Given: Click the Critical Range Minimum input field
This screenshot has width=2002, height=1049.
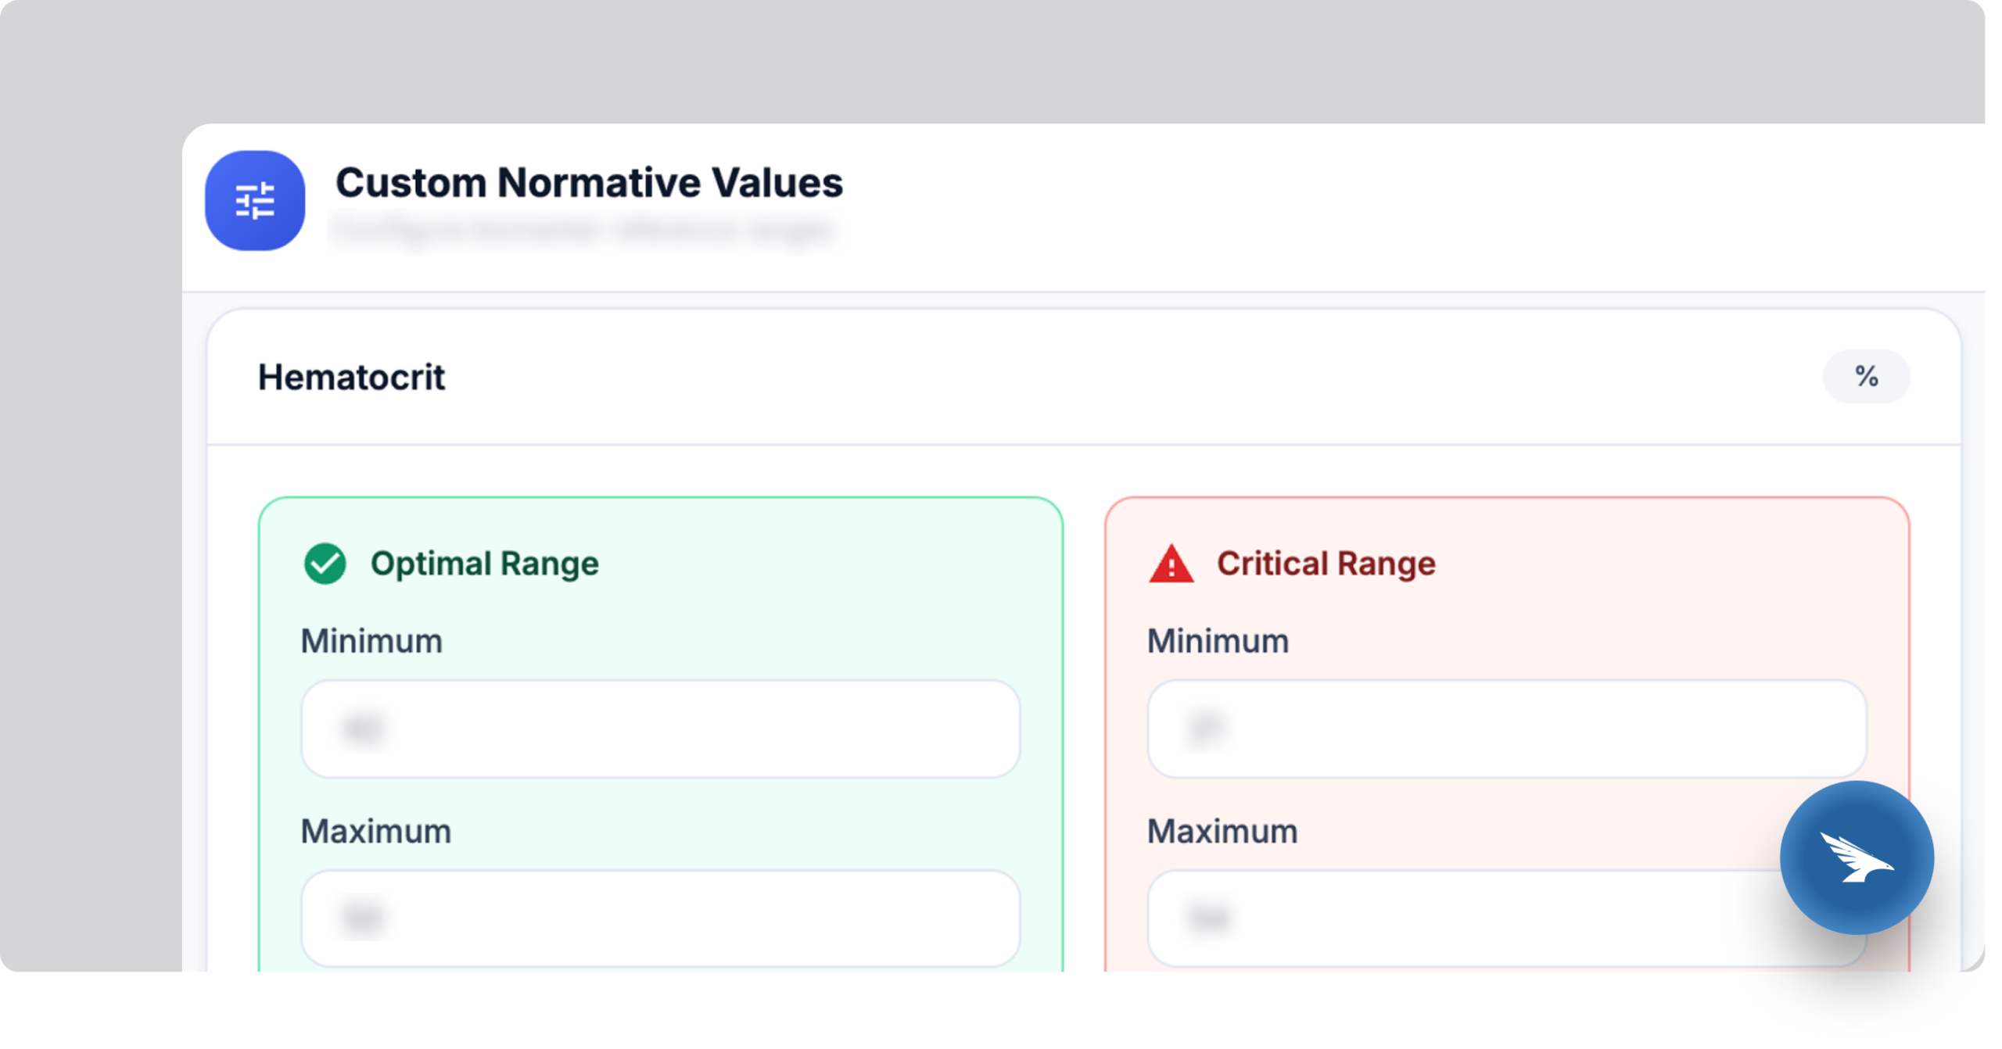Looking at the screenshot, I should (1505, 729).
